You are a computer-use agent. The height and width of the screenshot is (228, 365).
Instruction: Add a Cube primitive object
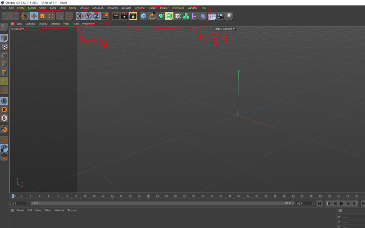click(x=144, y=16)
